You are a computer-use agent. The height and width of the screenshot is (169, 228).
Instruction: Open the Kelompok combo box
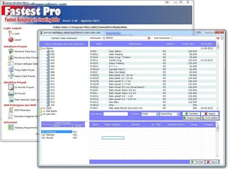[x=125, y=38]
